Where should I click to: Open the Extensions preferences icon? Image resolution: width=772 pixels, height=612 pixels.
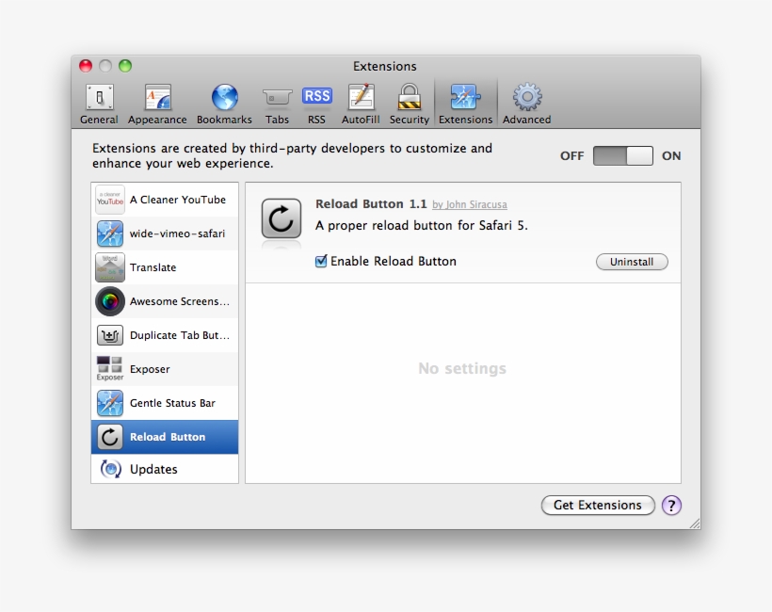pyautogui.click(x=465, y=96)
